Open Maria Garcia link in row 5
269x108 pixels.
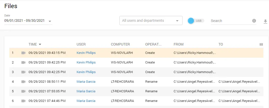86,91
